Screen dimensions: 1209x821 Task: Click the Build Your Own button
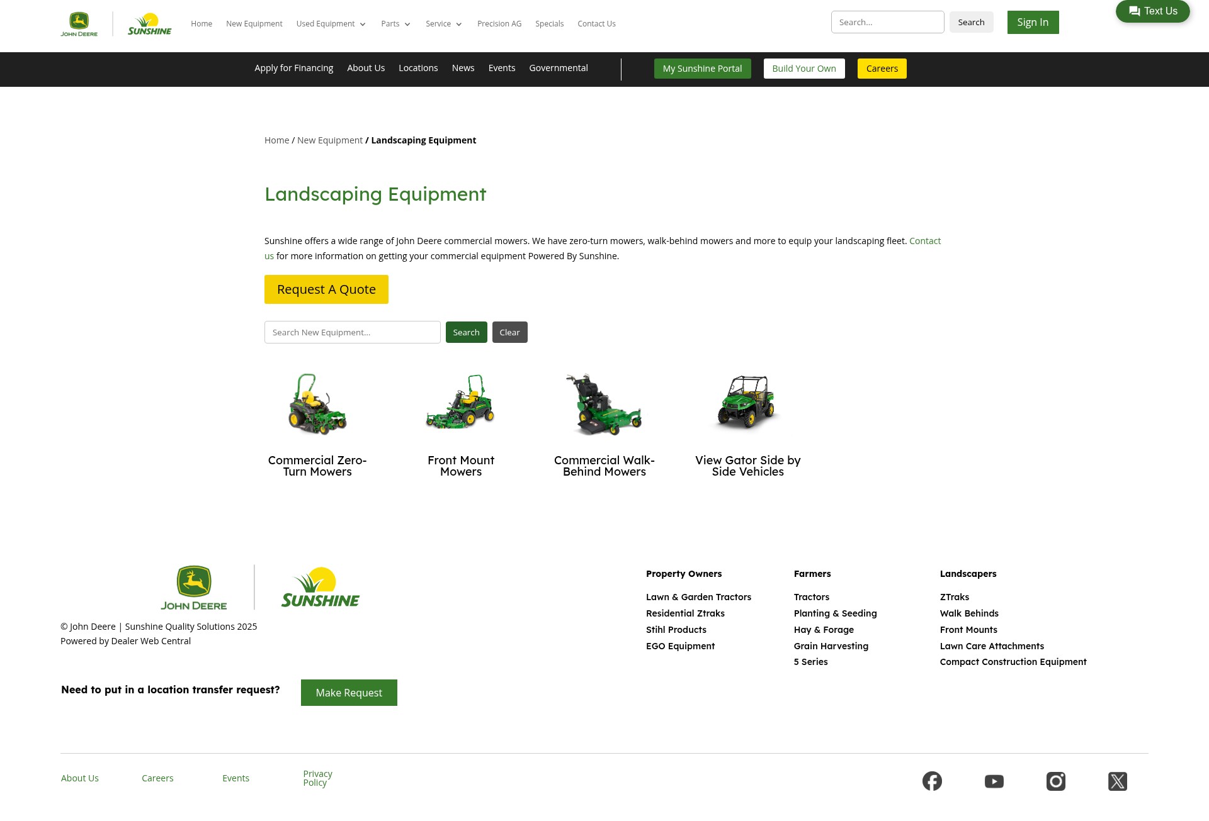(804, 69)
